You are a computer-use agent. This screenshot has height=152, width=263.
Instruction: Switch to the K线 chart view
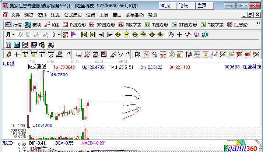point(52,25)
